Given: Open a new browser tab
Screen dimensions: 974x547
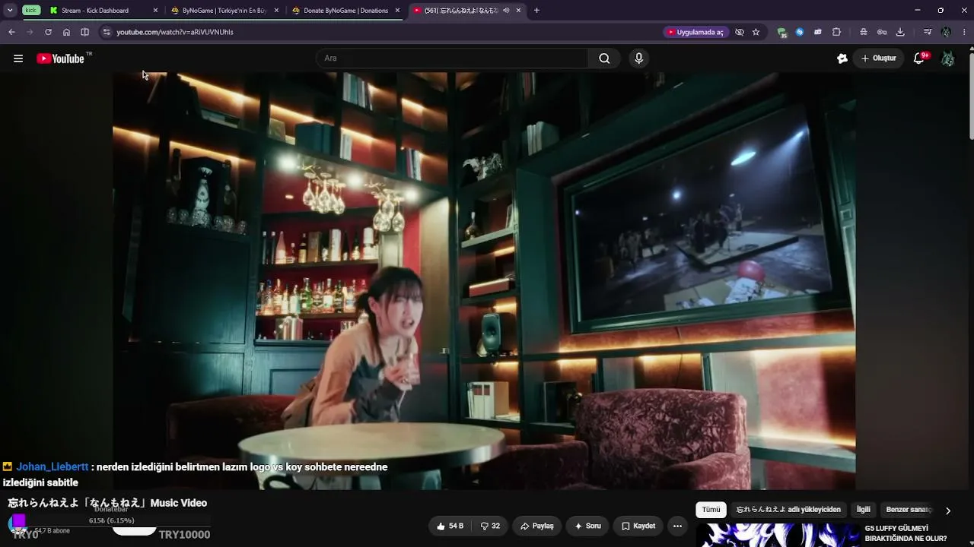Looking at the screenshot, I should [536, 11].
